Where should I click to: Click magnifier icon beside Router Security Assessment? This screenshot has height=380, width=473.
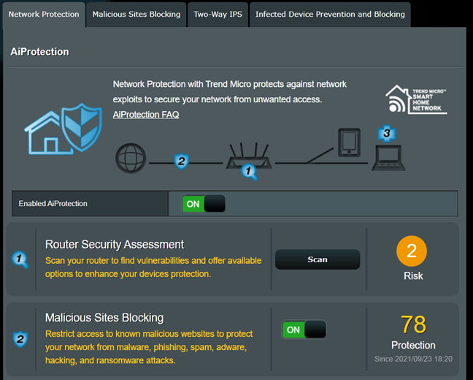20,259
